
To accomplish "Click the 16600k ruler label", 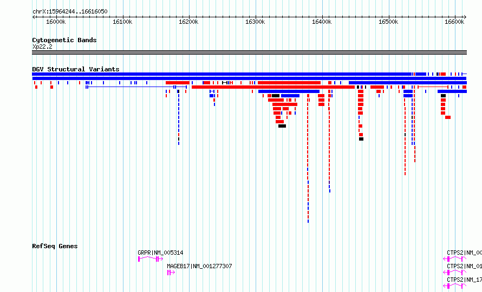I will point(454,22).
